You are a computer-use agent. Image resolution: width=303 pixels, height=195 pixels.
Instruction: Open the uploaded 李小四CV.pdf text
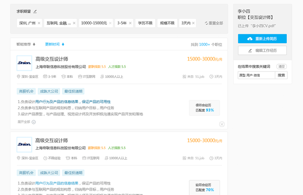pyautogui.click(x=257, y=26)
